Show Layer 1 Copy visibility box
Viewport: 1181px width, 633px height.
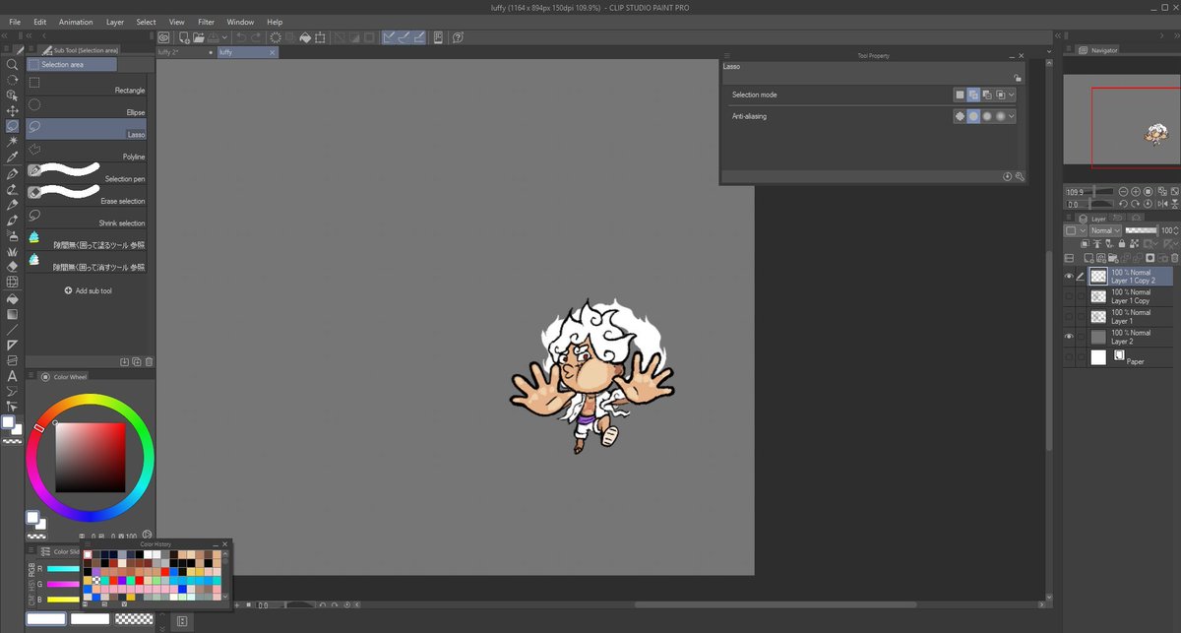pyautogui.click(x=1069, y=296)
